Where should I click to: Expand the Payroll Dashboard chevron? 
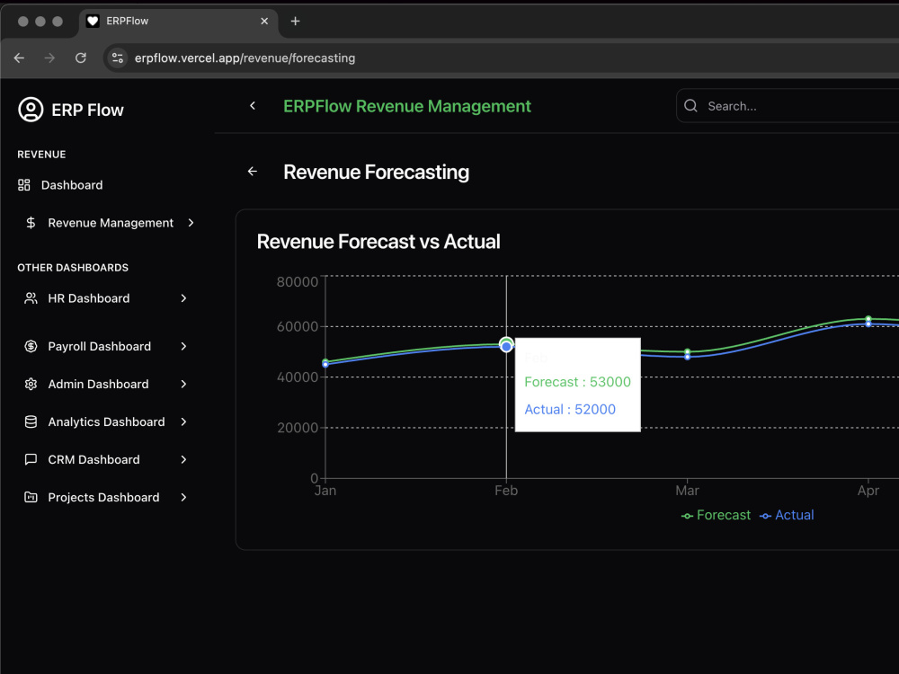point(183,346)
